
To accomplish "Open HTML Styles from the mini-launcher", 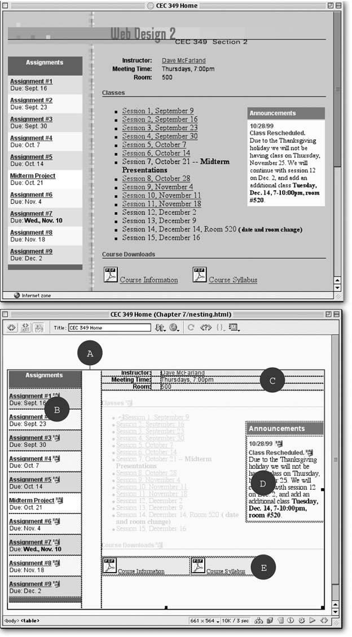I will click(x=280, y=620).
